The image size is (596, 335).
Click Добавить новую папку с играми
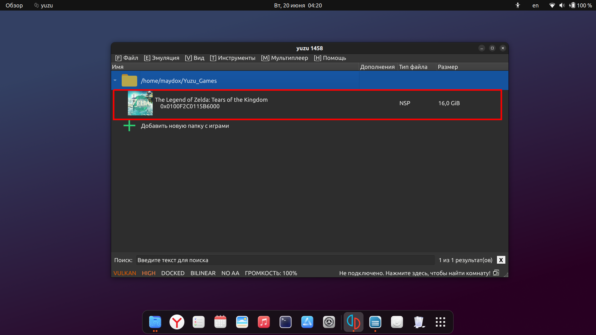point(185,126)
